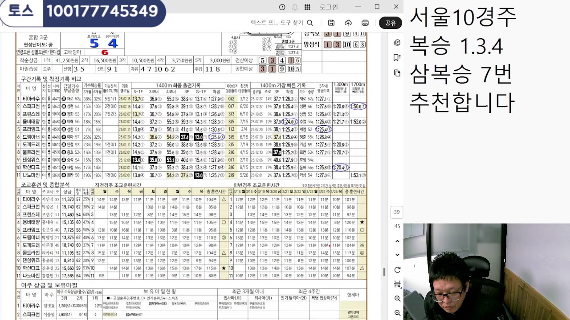Open the notifications bell
The image size is (570, 320).
(x=295, y=7)
